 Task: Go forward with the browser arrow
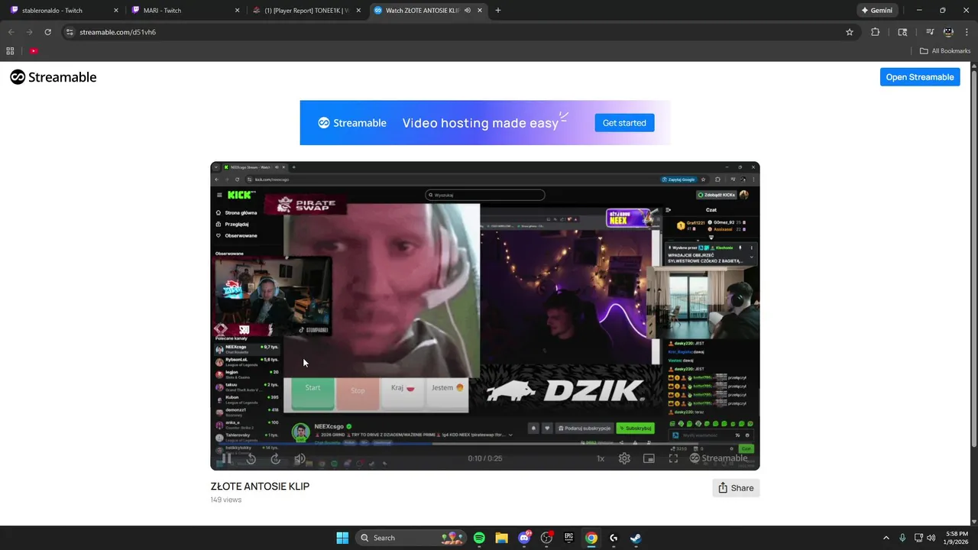pos(29,32)
